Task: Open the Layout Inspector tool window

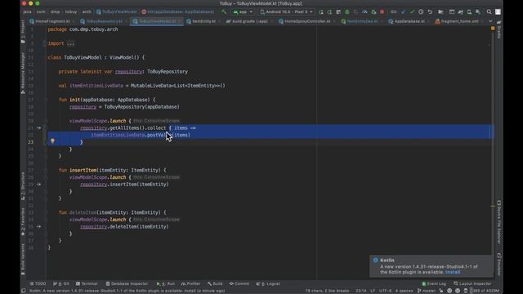Action: (472, 283)
